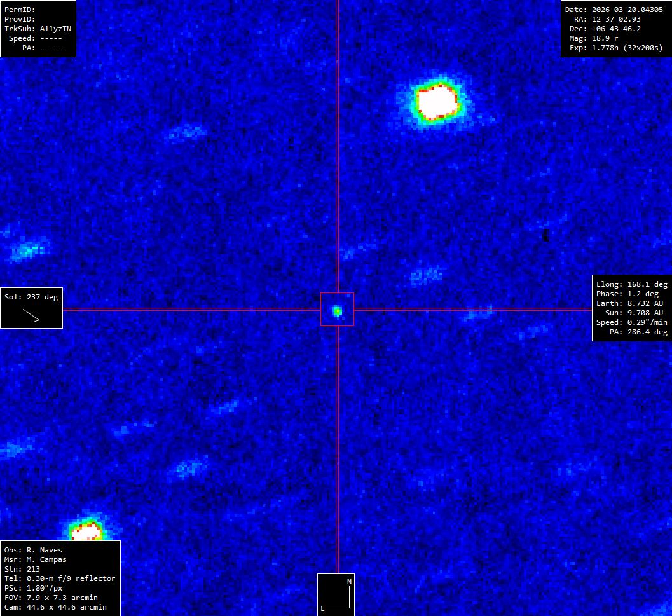
Task: Click the Speed 0.29"/min value
Action: click(631, 322)
